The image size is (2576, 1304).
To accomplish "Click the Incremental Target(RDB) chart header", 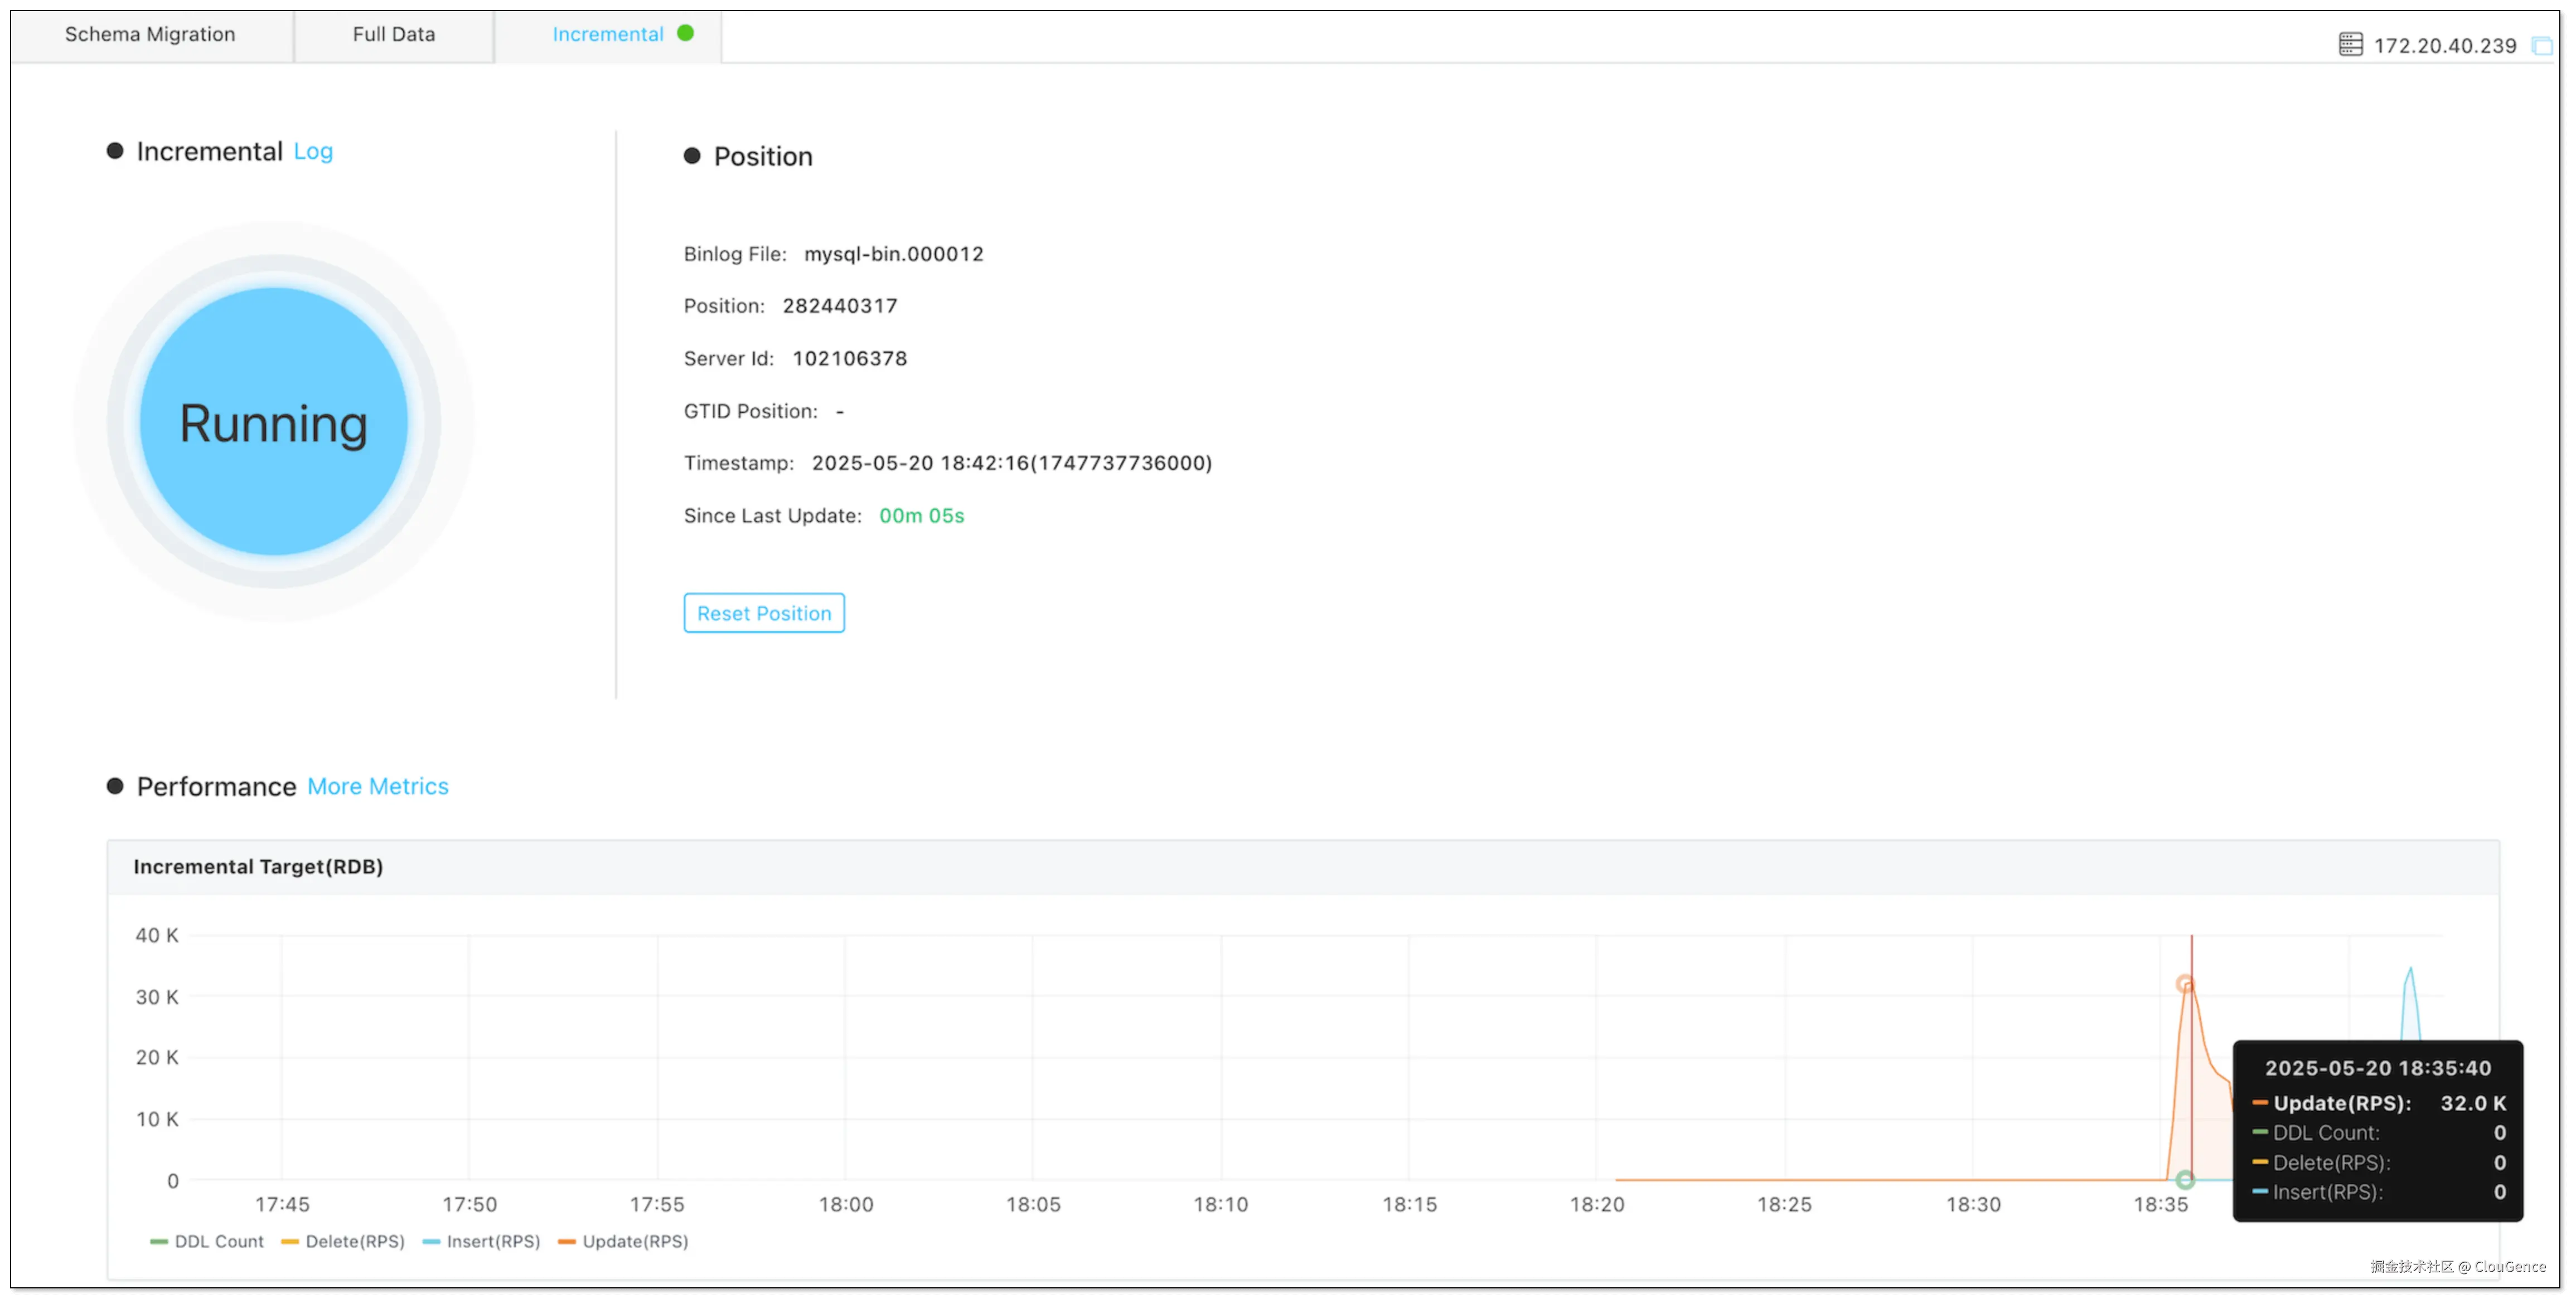I will click(258, 867).
